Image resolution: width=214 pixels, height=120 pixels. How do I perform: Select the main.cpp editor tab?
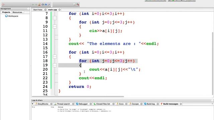coord(52,10)
